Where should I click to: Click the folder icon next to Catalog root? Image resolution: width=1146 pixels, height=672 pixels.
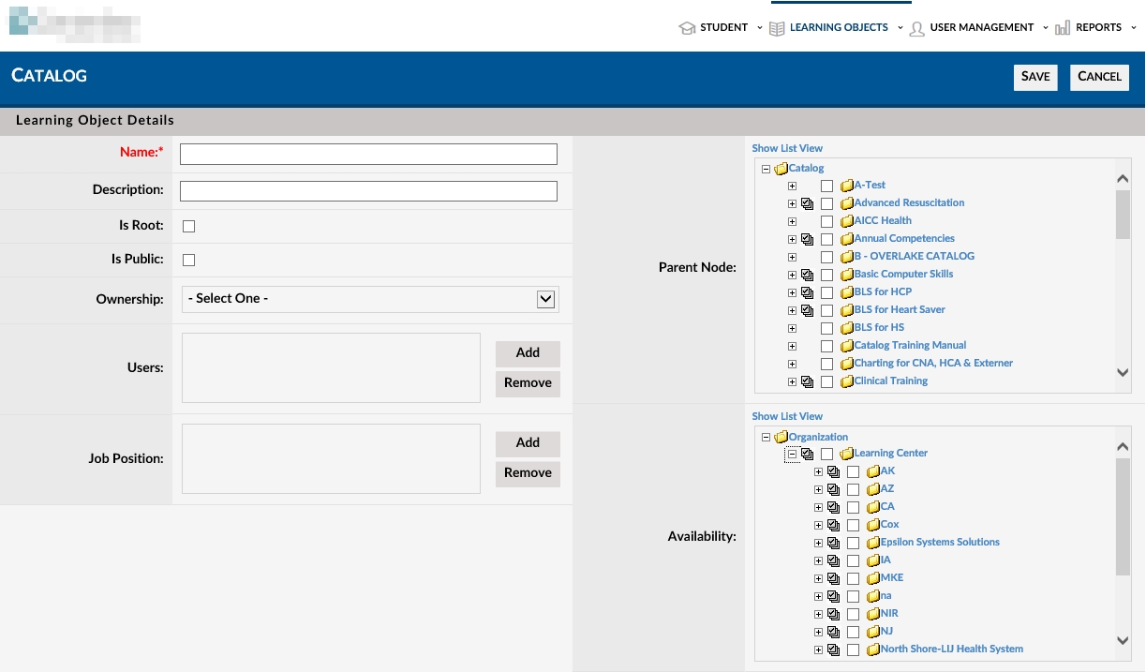pyautogui.click(x=781, y=169)
